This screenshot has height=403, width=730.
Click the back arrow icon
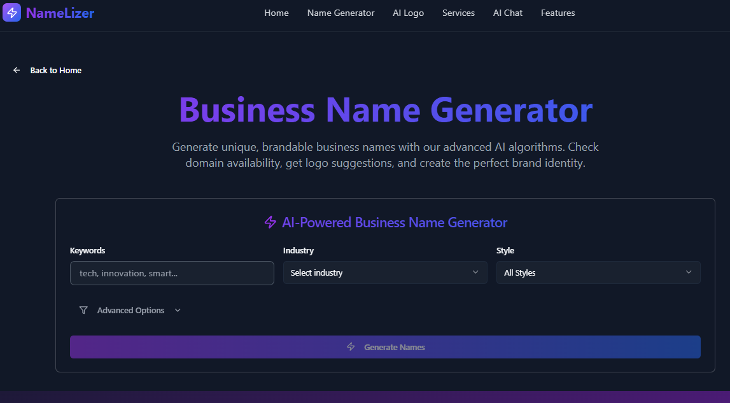(x=17, y=70)
